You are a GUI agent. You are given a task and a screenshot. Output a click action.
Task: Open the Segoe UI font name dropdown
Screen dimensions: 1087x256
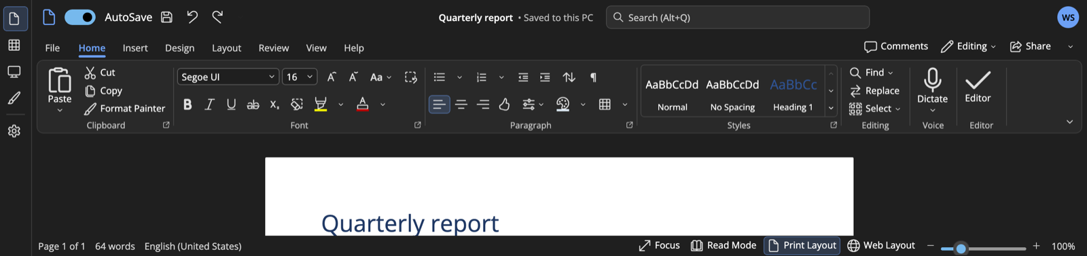[x=228, y=77]
